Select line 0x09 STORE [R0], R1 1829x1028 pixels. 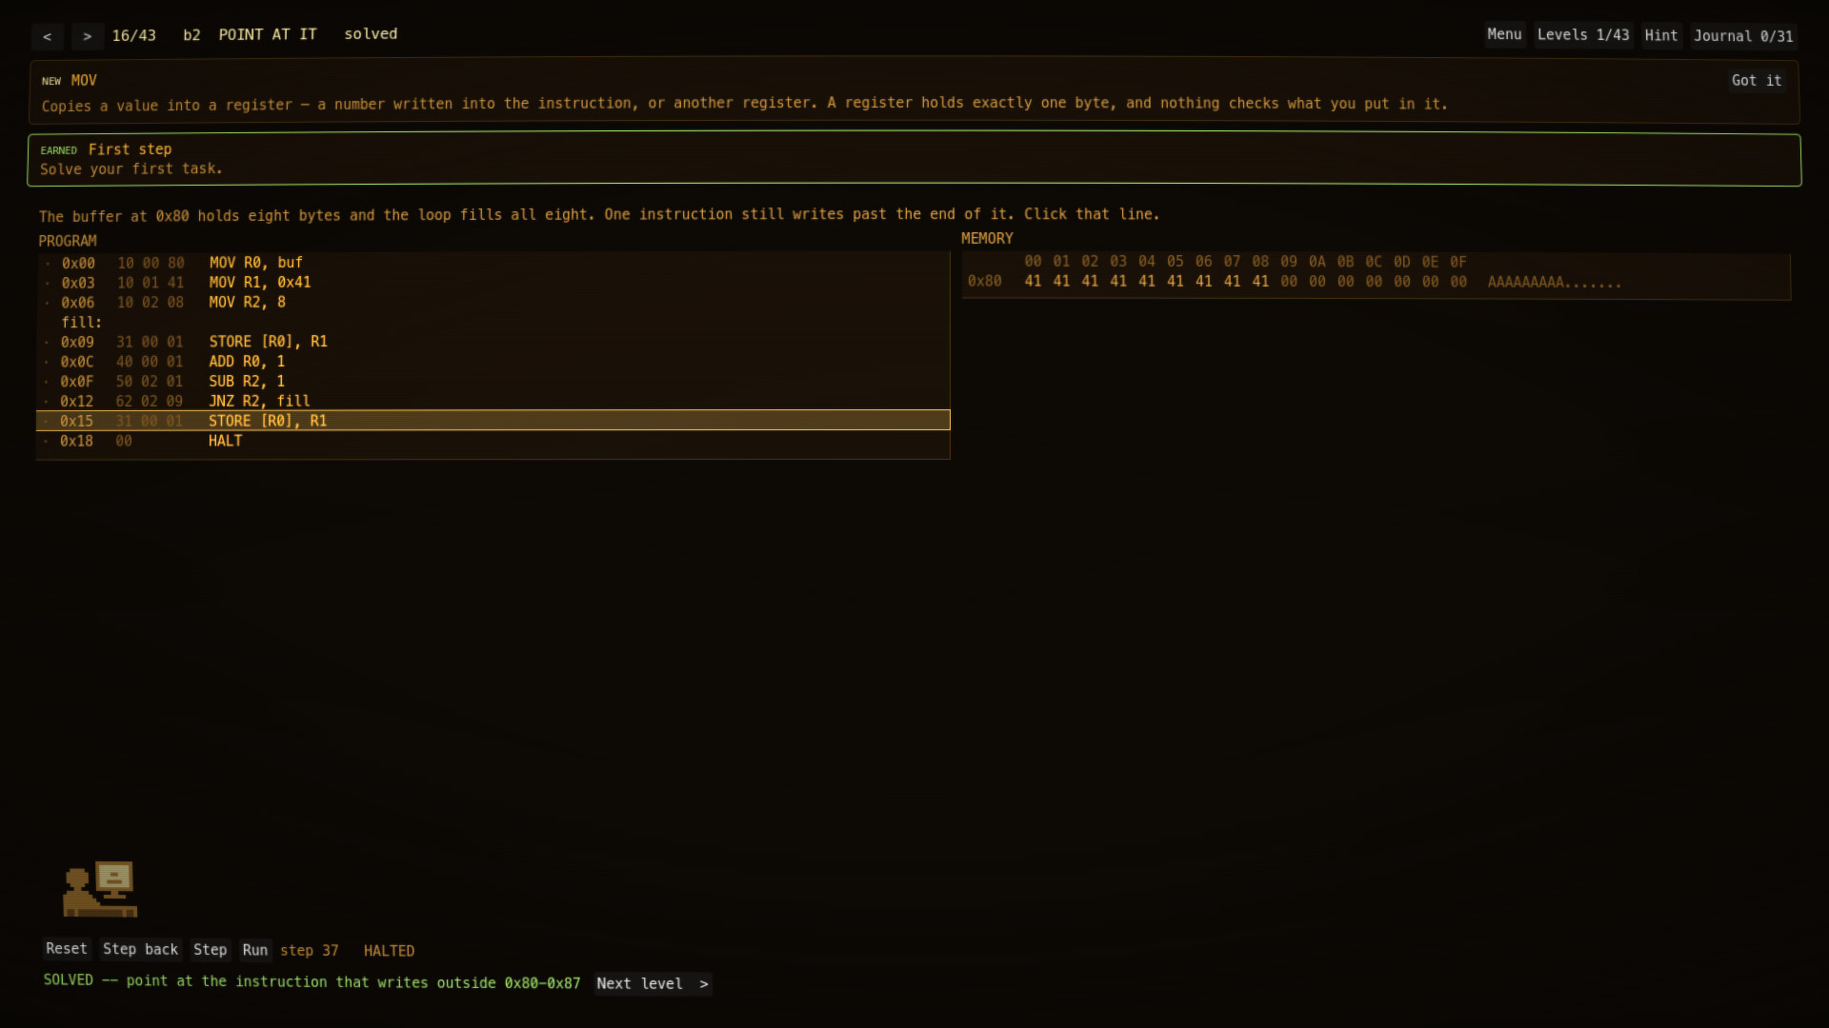(492, 342)
